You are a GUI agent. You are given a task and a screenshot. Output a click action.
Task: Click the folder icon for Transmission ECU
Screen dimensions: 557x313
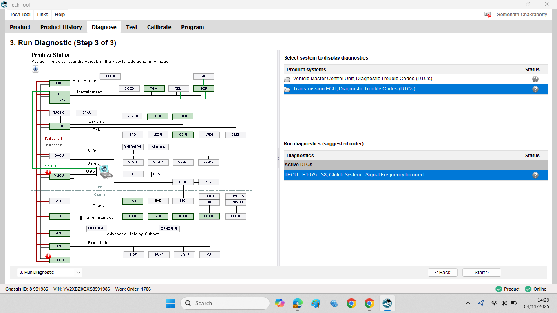[287, 89]
